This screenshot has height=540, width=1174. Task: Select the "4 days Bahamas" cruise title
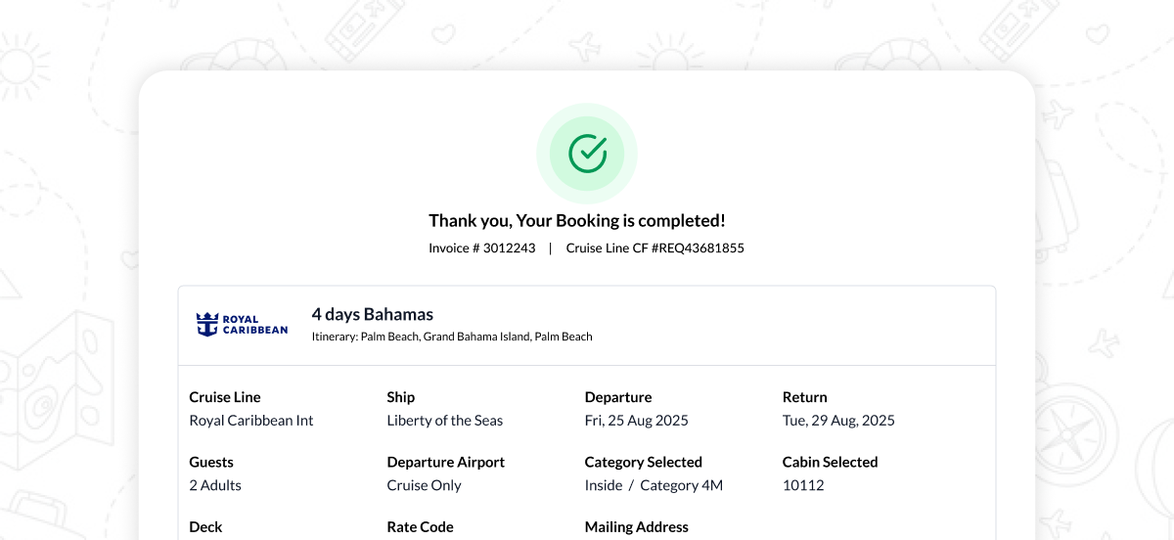click(372, 314)
